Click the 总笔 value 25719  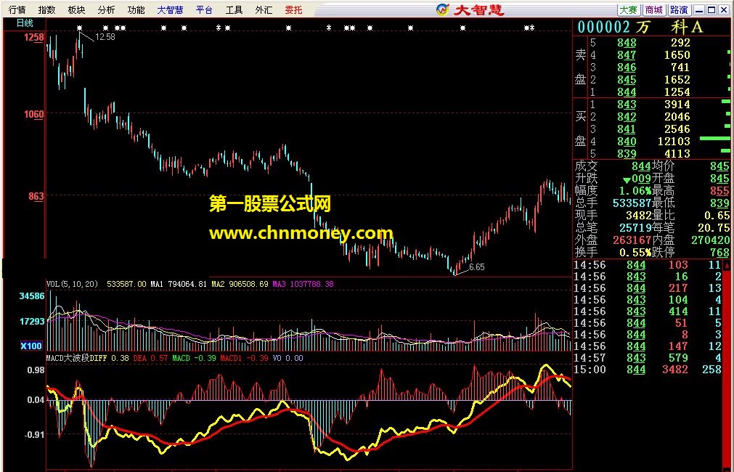point(635,227)
